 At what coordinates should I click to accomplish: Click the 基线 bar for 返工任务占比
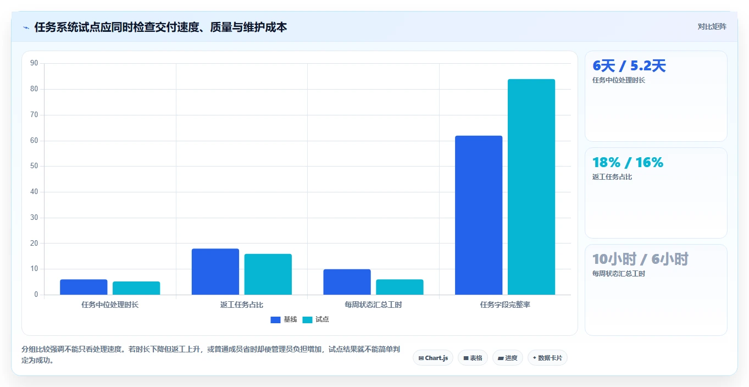coord(215,272)
